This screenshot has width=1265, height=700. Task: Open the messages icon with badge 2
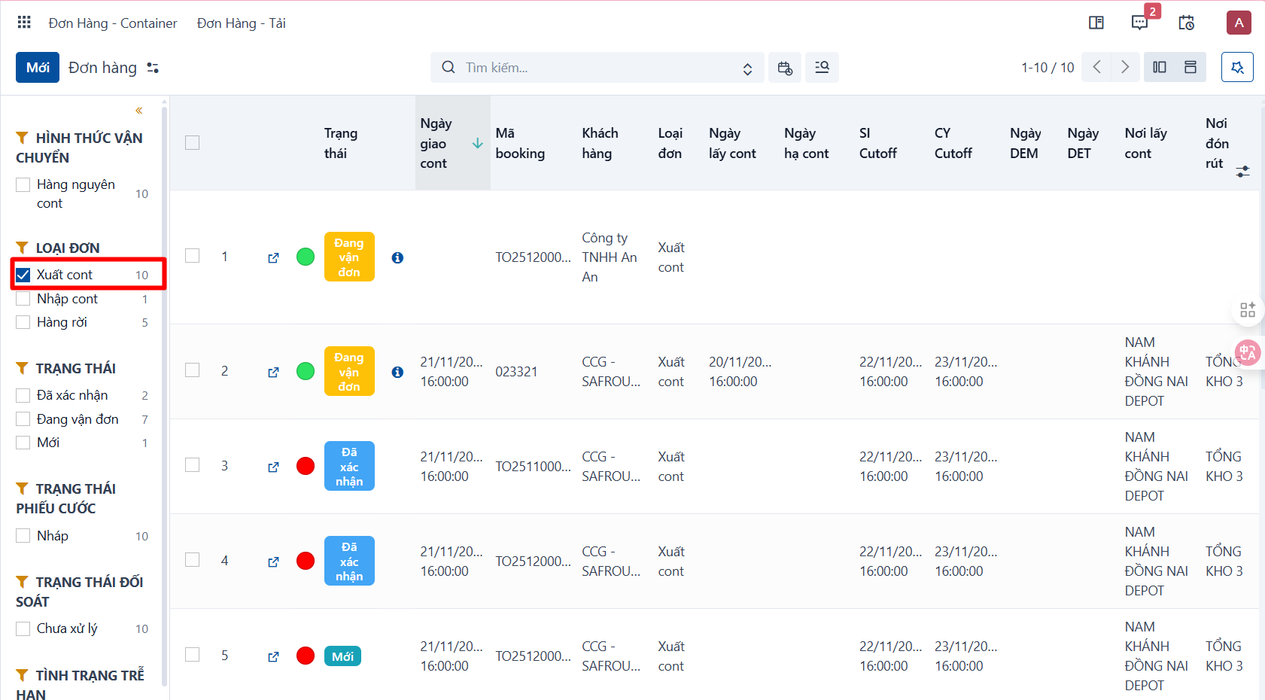1140,23
